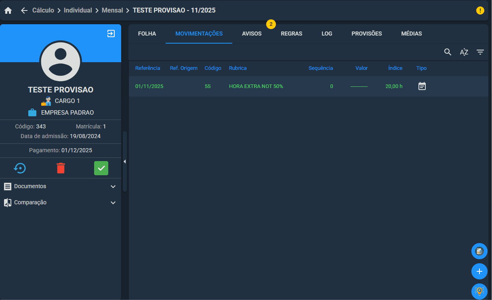Click the recalculate restore icon
The image size is (492, 300).
(20, 168)
